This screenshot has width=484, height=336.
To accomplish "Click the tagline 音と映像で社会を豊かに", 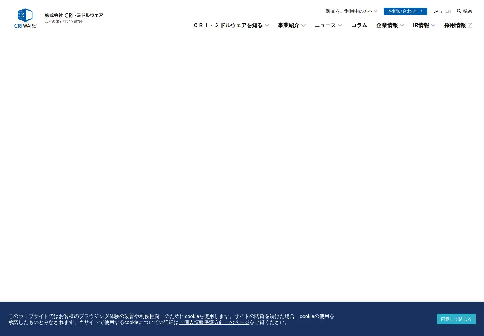I will pyautogui.click(x=65, y=22).
